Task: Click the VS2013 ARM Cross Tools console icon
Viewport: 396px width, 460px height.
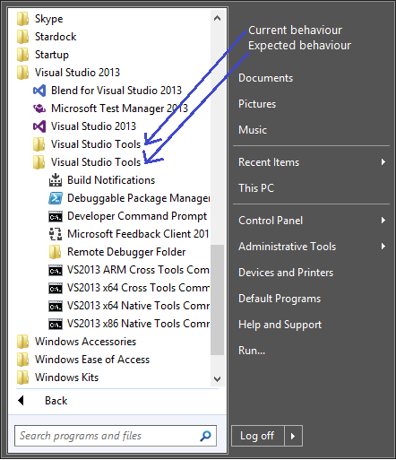Action: coord(56,270)
